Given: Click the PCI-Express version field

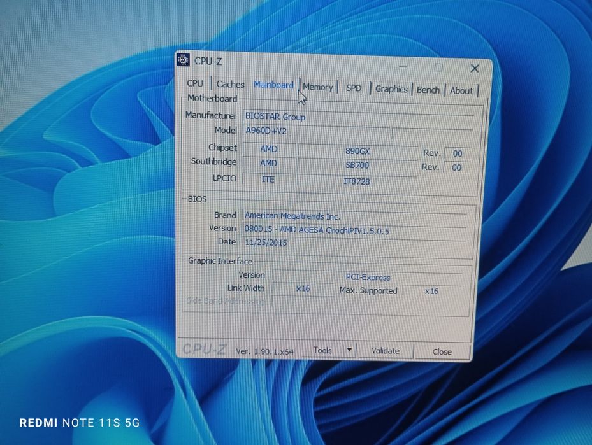Looking at the screenshot, I should click(367, 277).
